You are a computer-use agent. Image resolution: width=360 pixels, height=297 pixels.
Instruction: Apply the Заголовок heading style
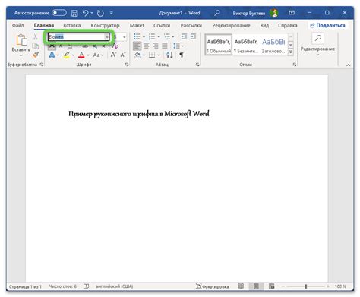pyautogui.click(x=273, y=45)
